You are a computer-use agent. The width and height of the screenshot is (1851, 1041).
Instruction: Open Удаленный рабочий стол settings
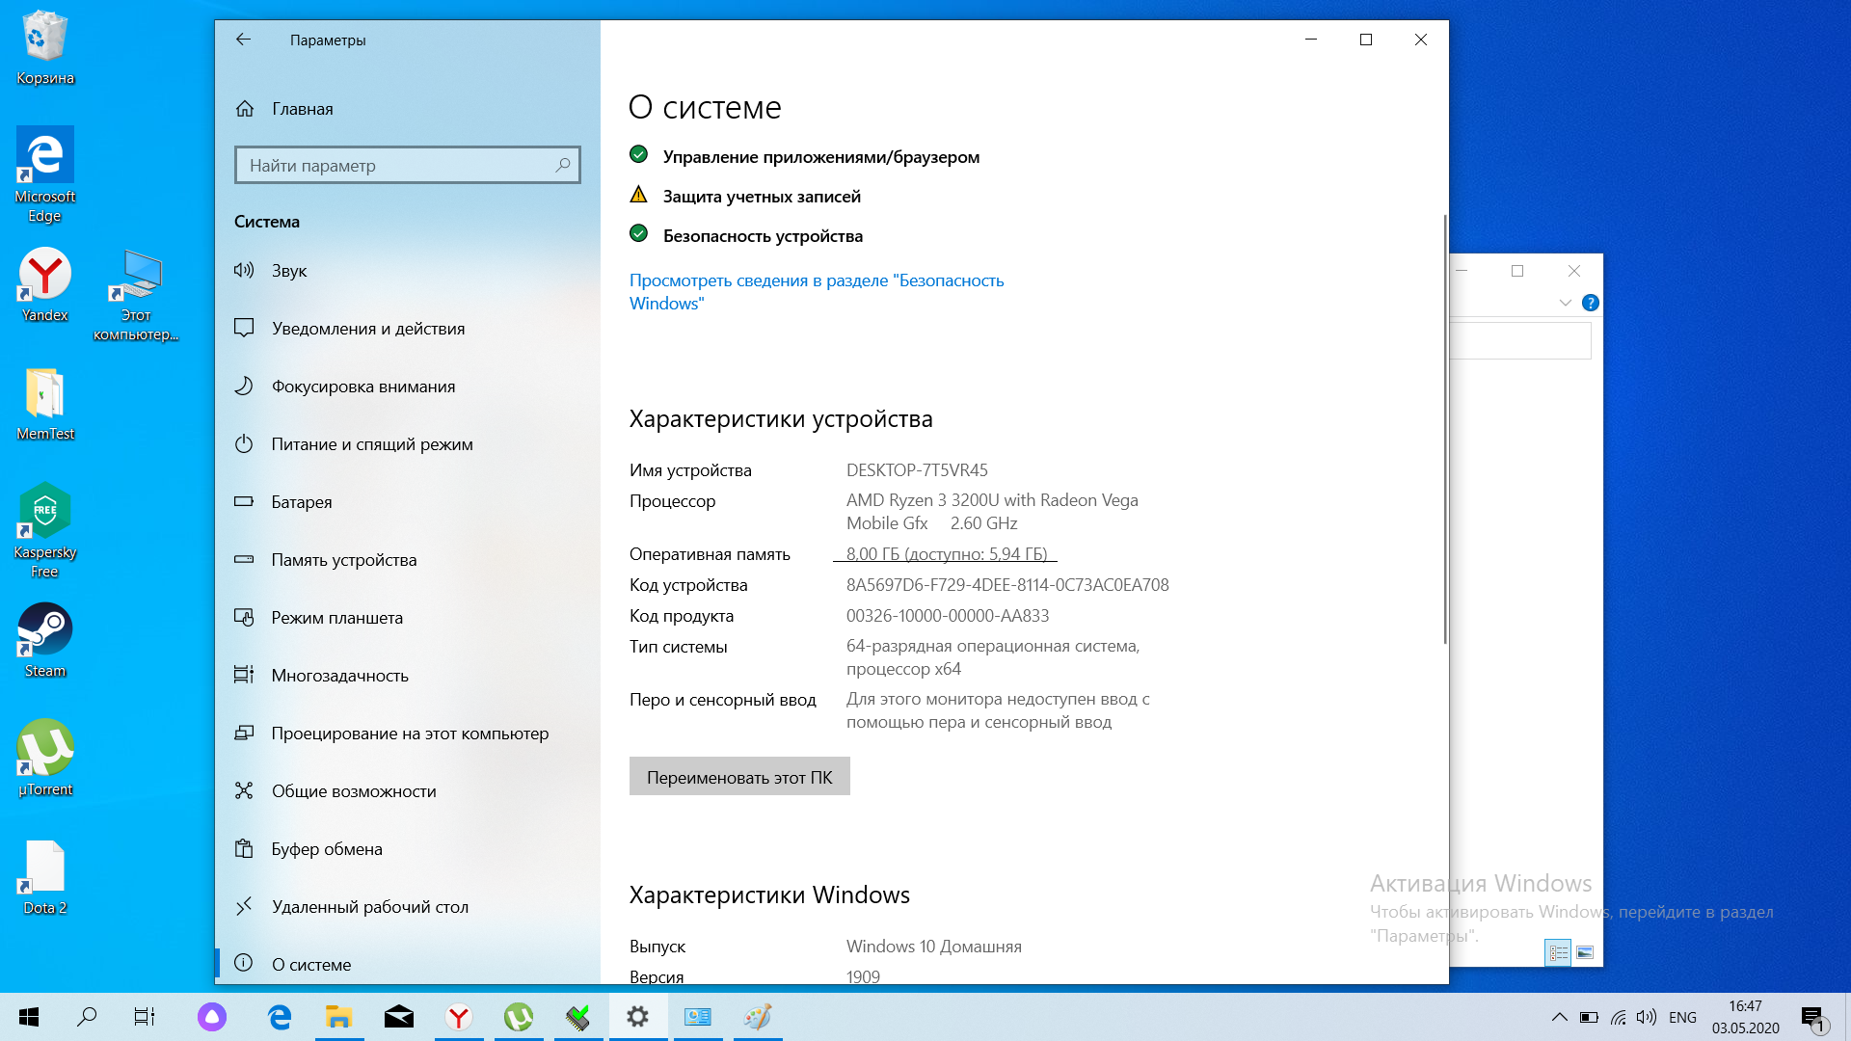pos(369,907)
